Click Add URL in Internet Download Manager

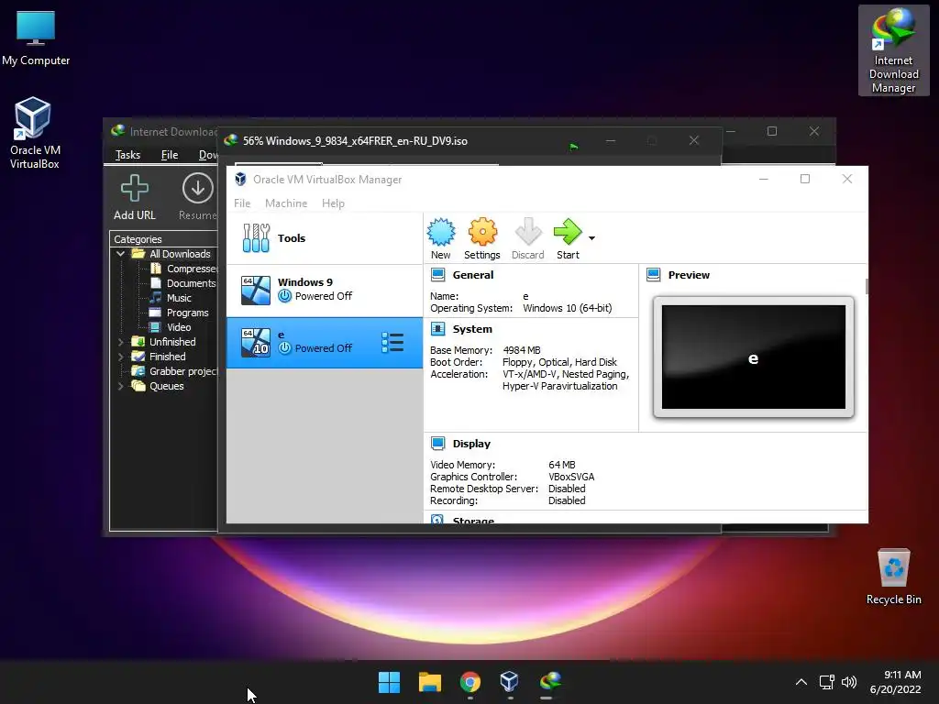coord(134,198)
